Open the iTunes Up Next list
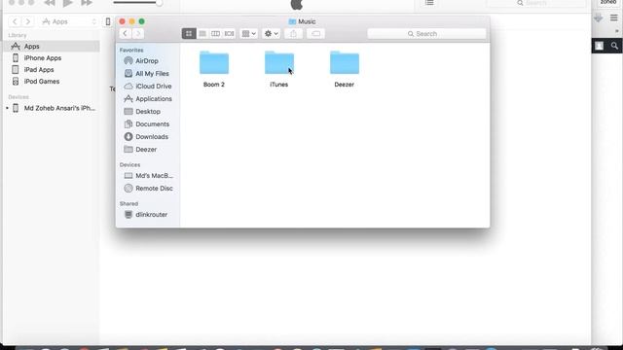The image size is (623, 350). 429,3
